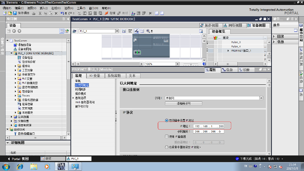304x171 pixels.
Task: Select 'set IP address in project' radio button
Action: tap(166, 120)
